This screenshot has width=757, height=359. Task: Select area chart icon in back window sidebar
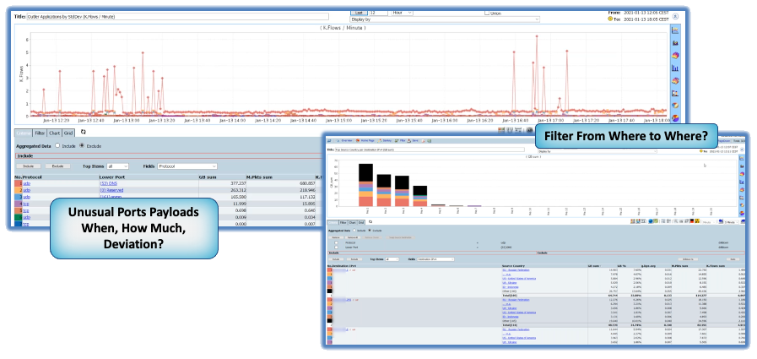tap(675, 42)
